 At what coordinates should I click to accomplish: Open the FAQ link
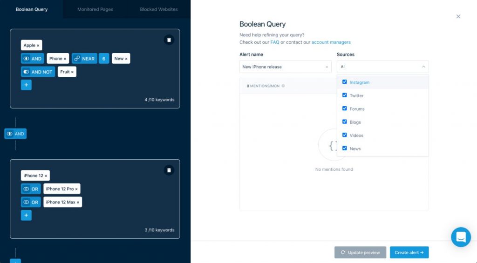275,42
